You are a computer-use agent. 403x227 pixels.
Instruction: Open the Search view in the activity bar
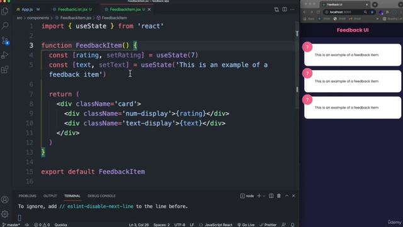coord(5,25)
